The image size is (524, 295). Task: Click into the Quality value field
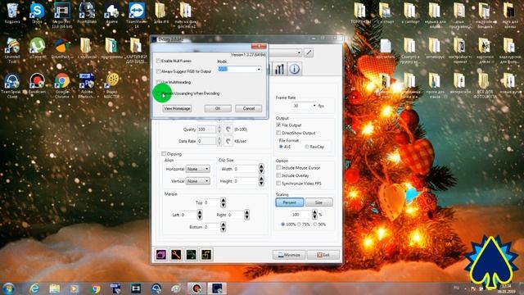click(x=207, y=129)
